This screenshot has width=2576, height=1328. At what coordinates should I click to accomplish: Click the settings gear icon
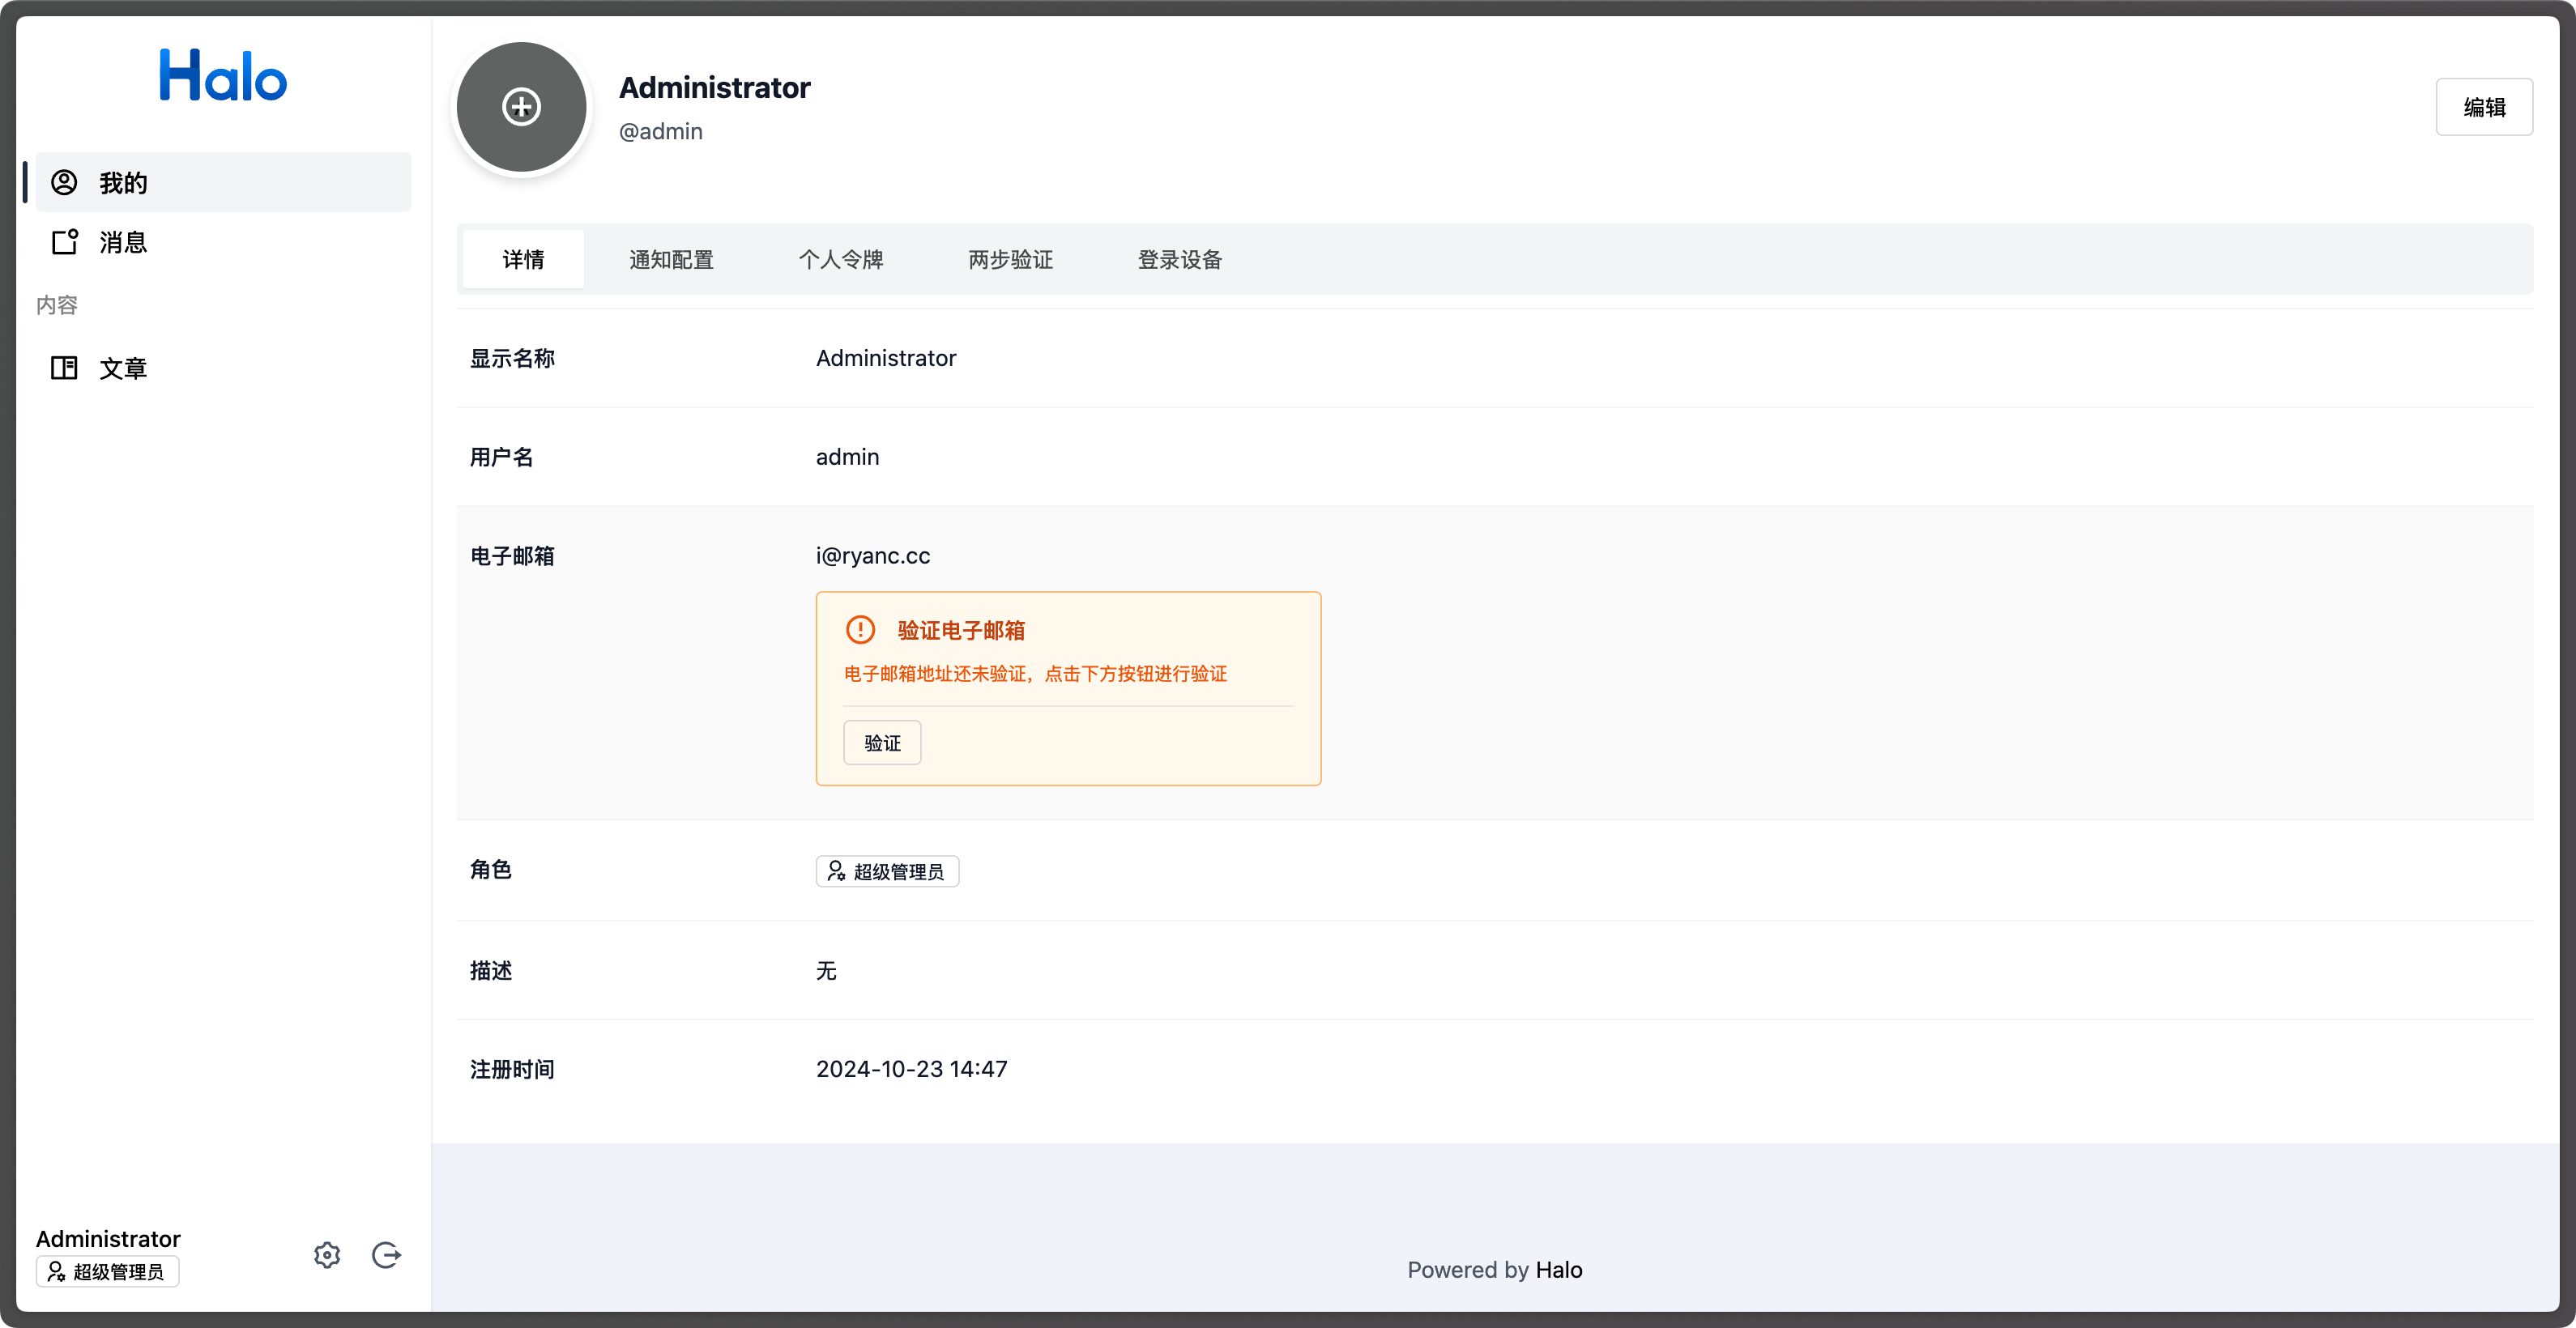pos(327,1254)
